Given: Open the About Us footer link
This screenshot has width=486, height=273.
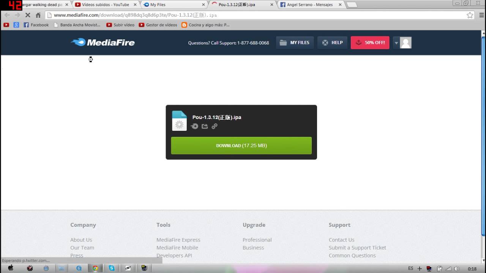Looking at the screenshot, I should click(x=81, y=240).
